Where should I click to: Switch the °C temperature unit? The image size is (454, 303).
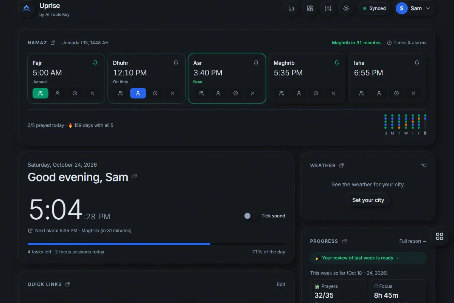pos(424,166)
